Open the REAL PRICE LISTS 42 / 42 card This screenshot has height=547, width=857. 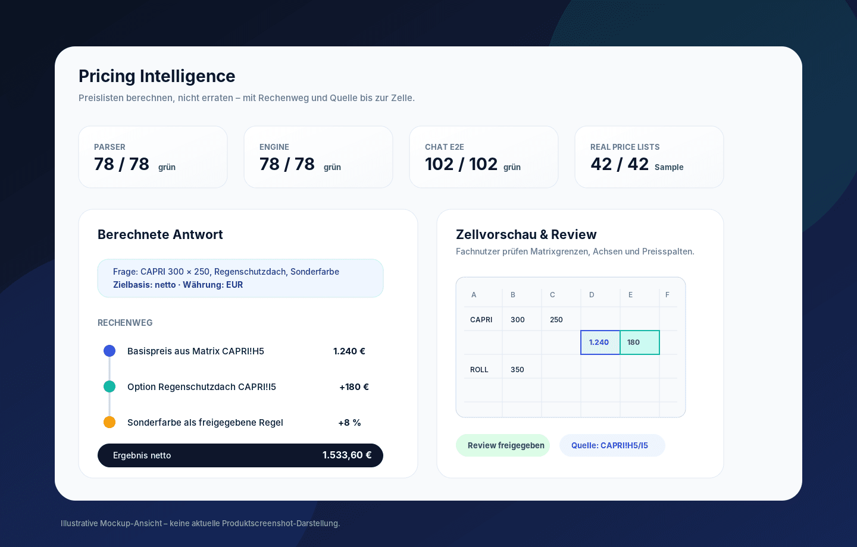pyautogui.click(x=649, y=157)
